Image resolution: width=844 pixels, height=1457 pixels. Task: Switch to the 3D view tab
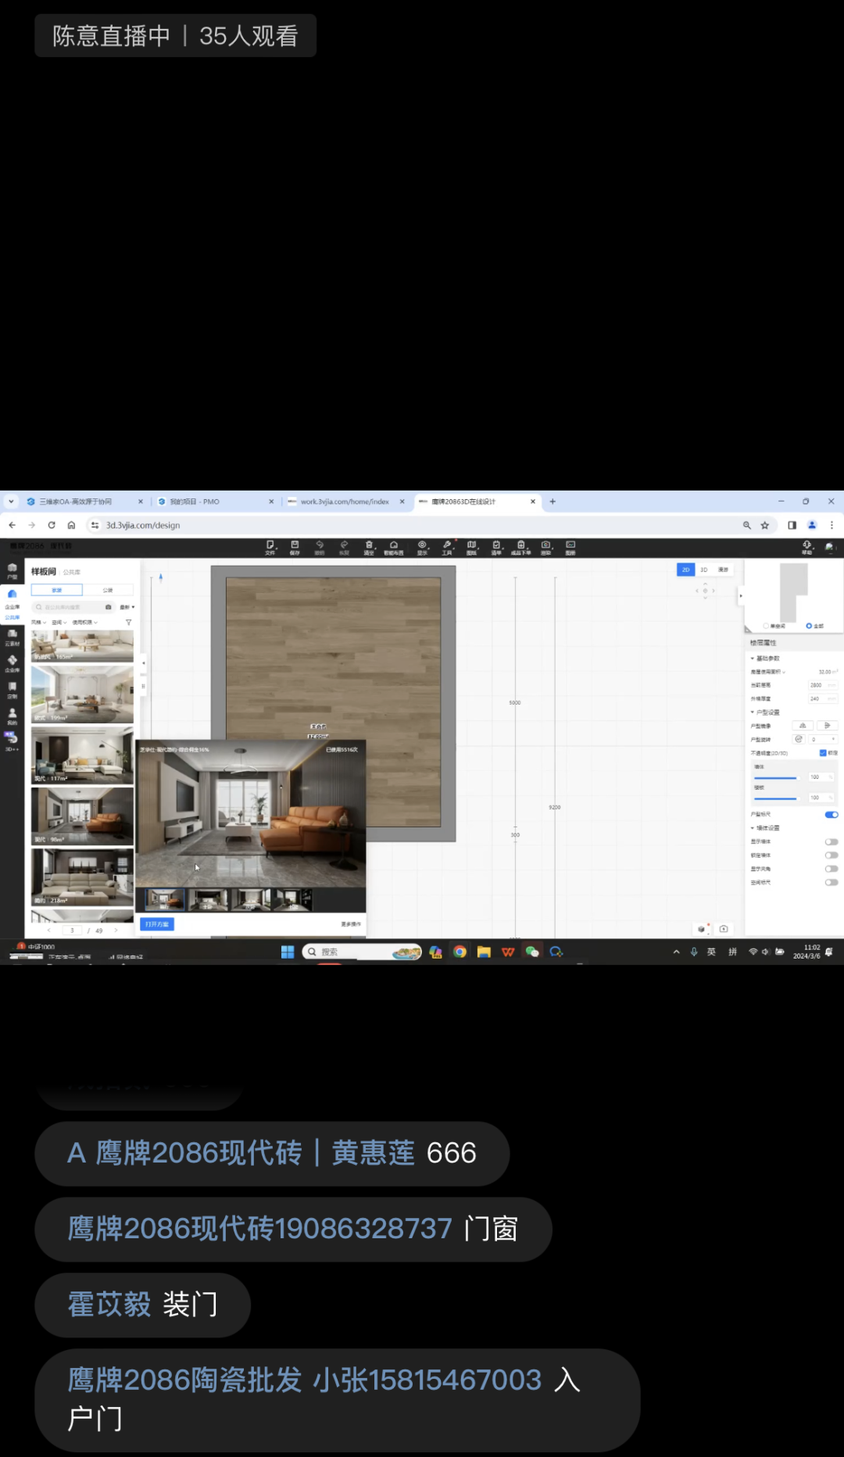point(703,570)
